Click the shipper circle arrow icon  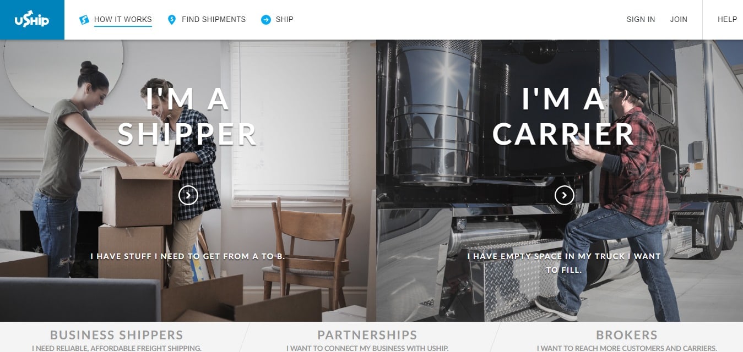tap(188, 195)
